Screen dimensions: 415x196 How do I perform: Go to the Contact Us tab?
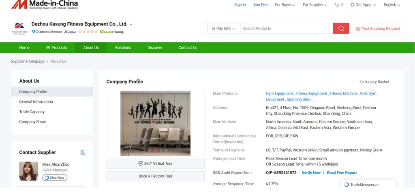point(188,48)
